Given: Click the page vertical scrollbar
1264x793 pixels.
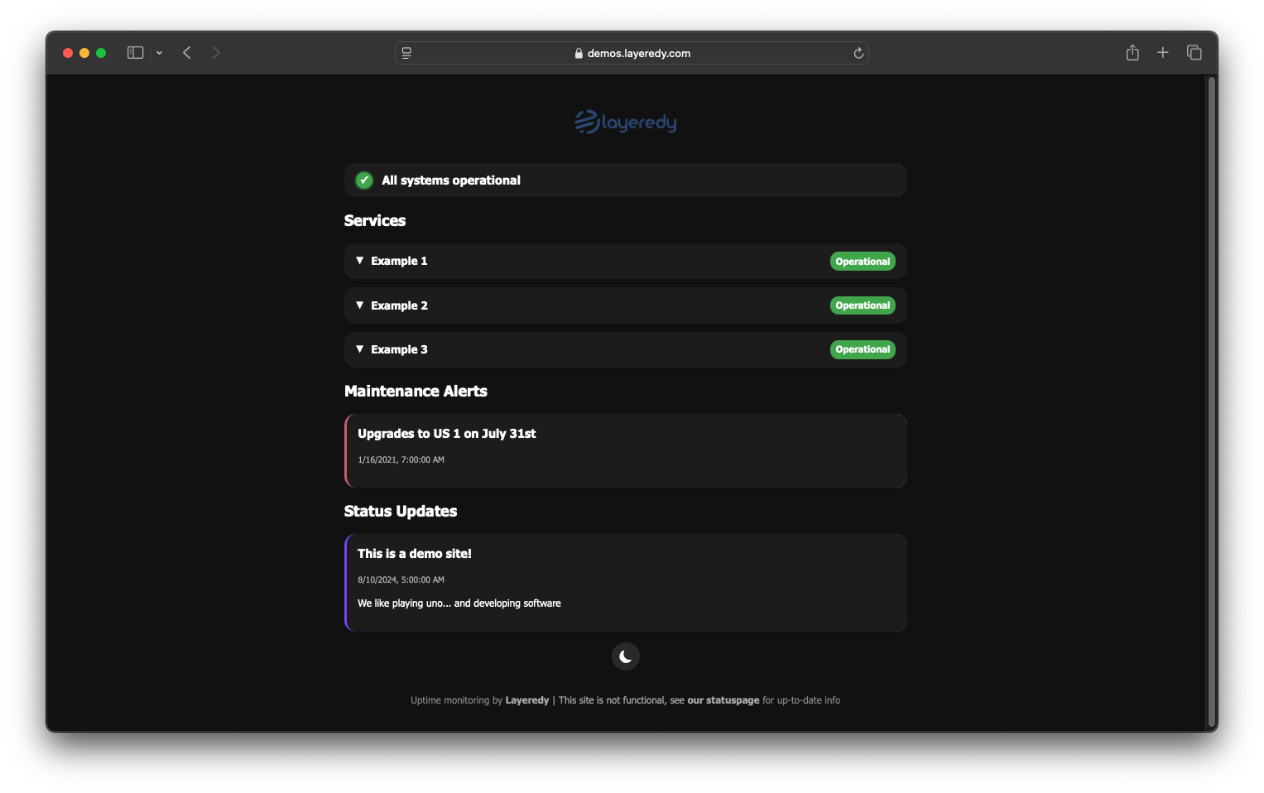Looking at the screenshot, I should [x=1212, y=403].
